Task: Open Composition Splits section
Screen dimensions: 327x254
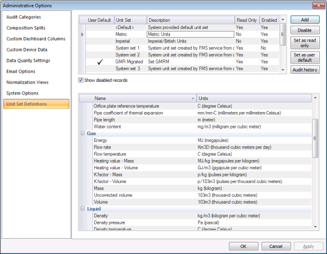Action: point(26,28)
